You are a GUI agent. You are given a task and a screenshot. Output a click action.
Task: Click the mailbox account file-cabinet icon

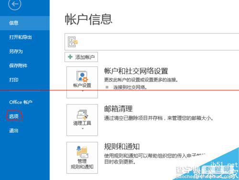click(x=73, y=42)
